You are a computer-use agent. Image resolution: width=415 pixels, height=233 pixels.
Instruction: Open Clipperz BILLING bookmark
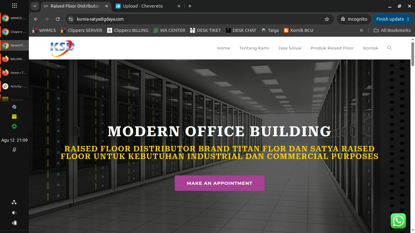coord(128,30)
